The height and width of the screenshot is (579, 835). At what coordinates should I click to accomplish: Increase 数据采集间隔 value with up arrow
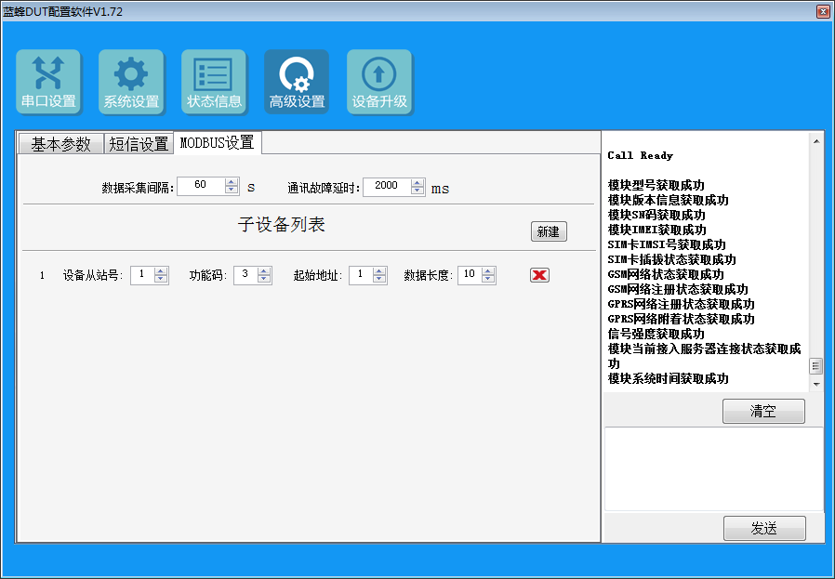click(232, 182)
